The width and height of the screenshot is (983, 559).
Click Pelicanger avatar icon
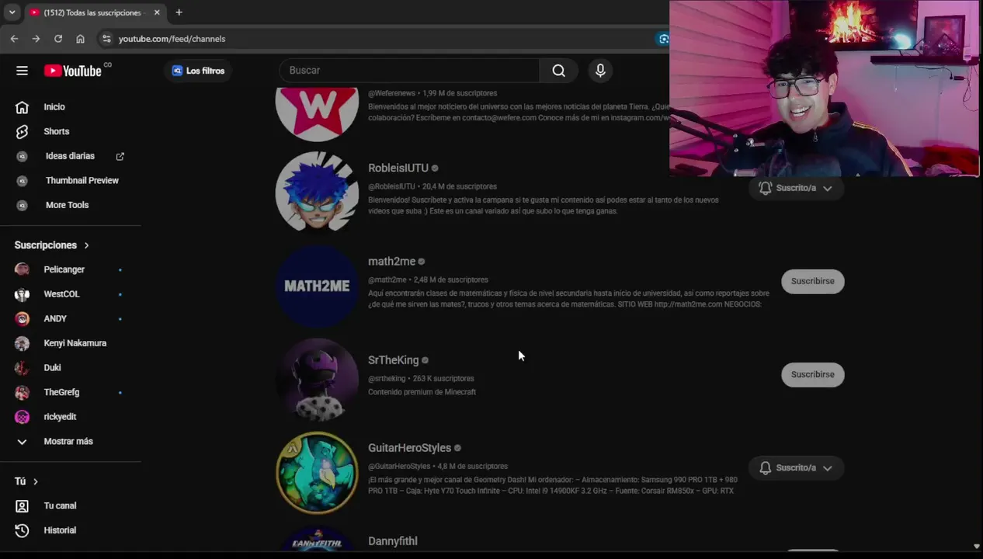tap(22, 269)
